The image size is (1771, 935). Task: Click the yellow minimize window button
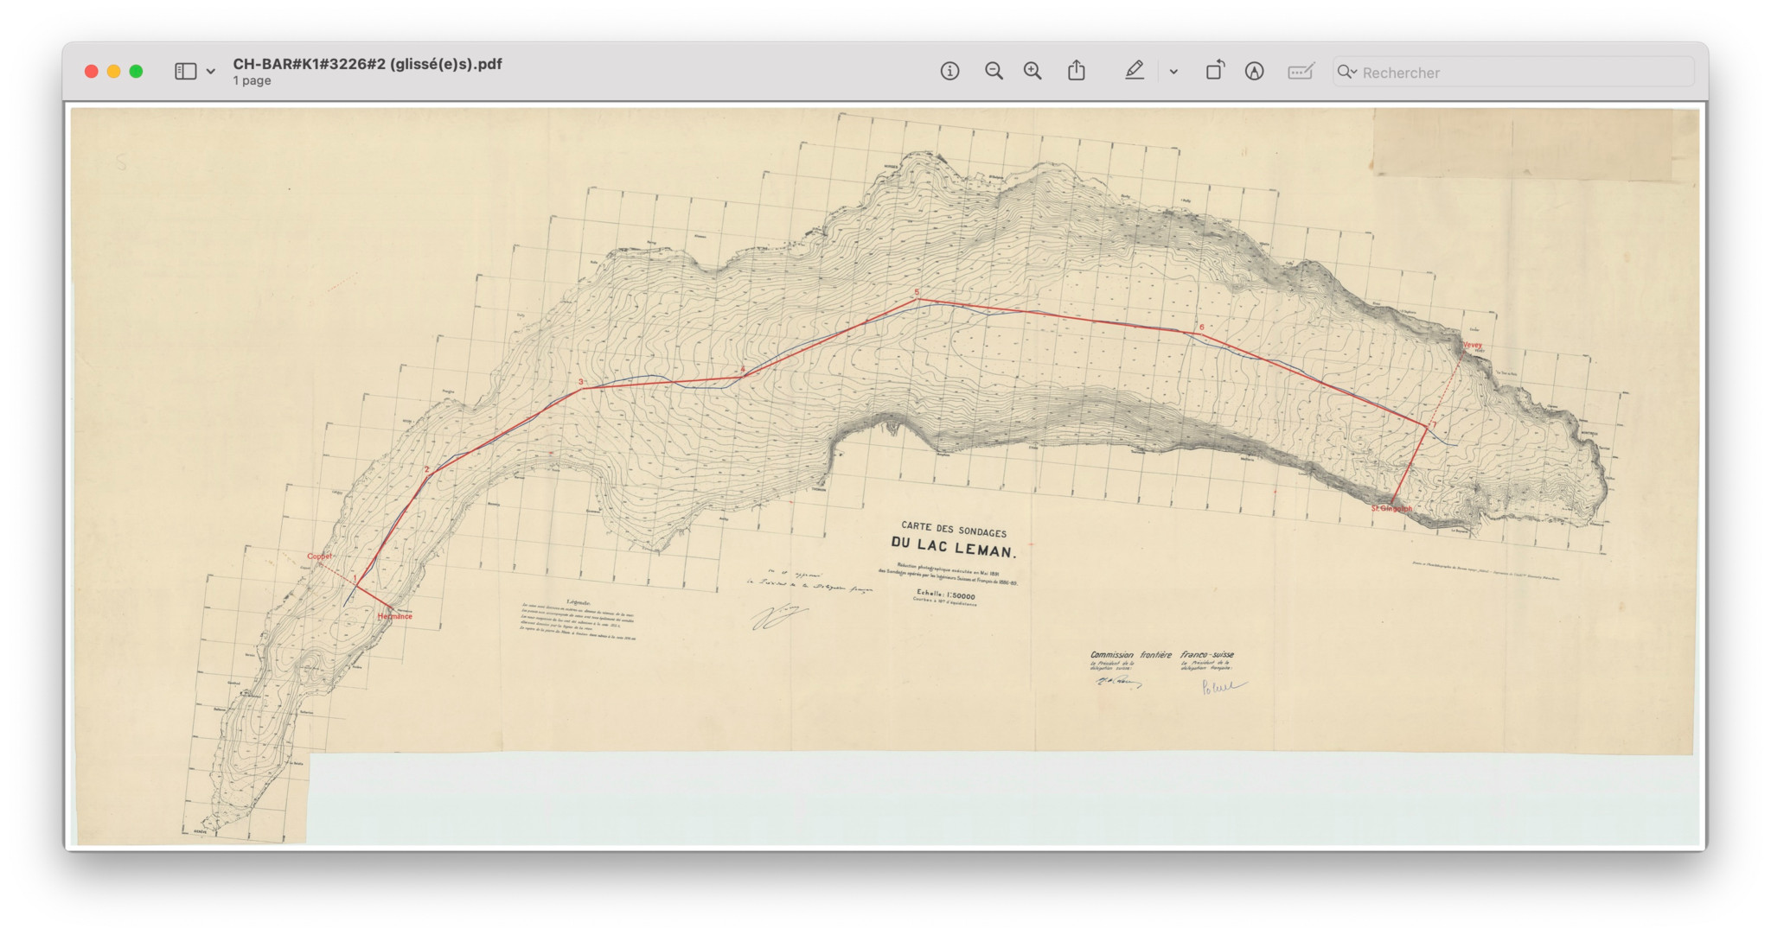(x=113, y=72)
